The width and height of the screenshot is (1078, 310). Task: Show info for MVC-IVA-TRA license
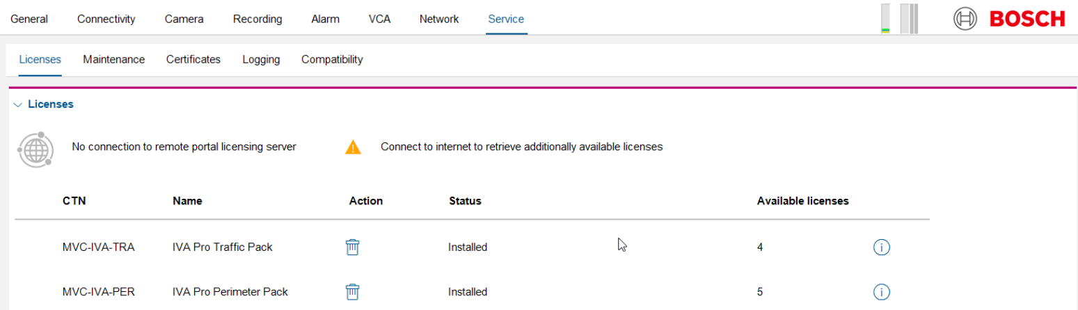881,247
